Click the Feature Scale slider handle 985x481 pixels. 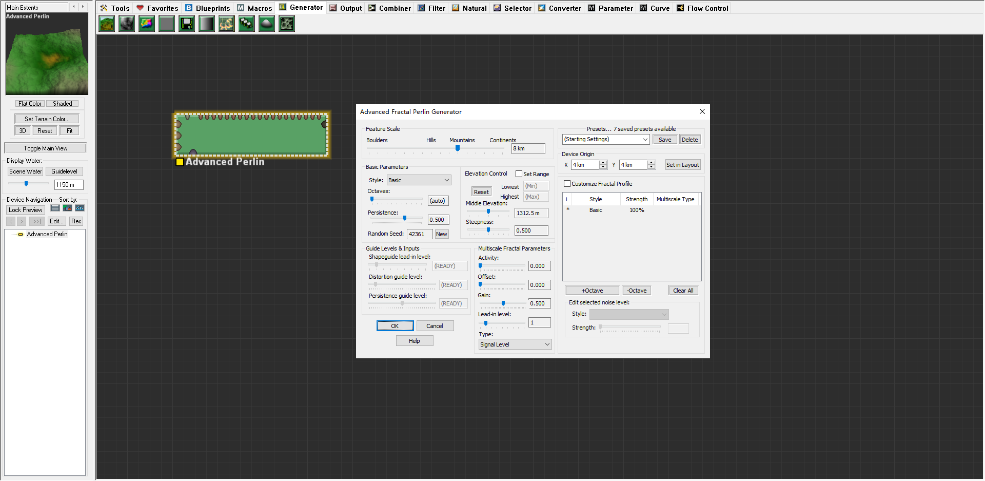[458, 148]
